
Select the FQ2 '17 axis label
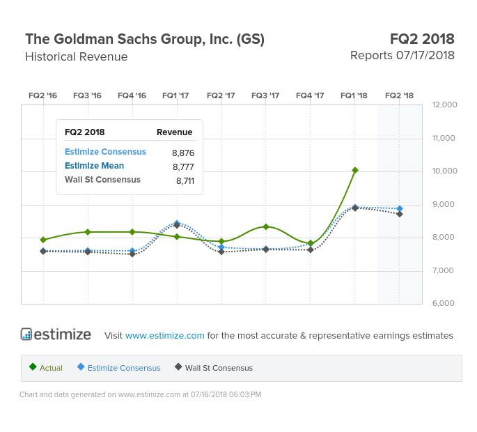[221, 95]
